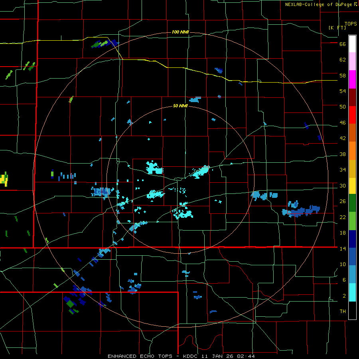
Task: Select the '50' legend value
Action: [x=343, y=107]
